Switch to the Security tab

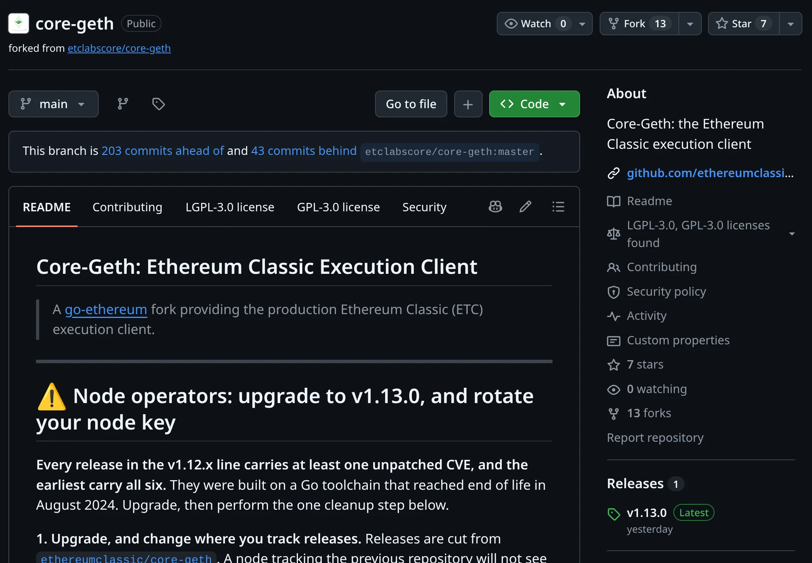click(x=424, y=207)
